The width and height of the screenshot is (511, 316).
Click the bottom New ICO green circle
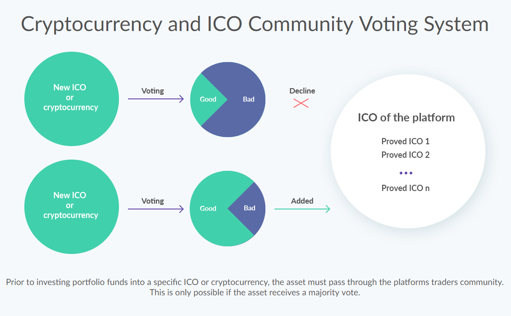[x=71, y=206]
